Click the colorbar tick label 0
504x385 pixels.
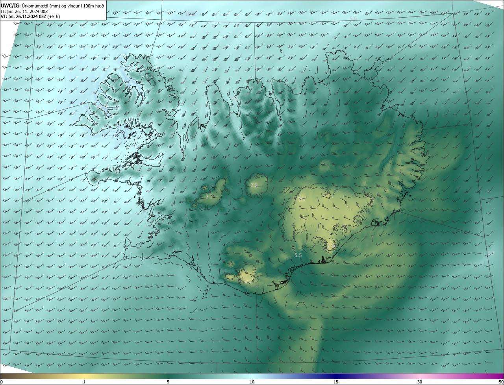coord(2,382)
